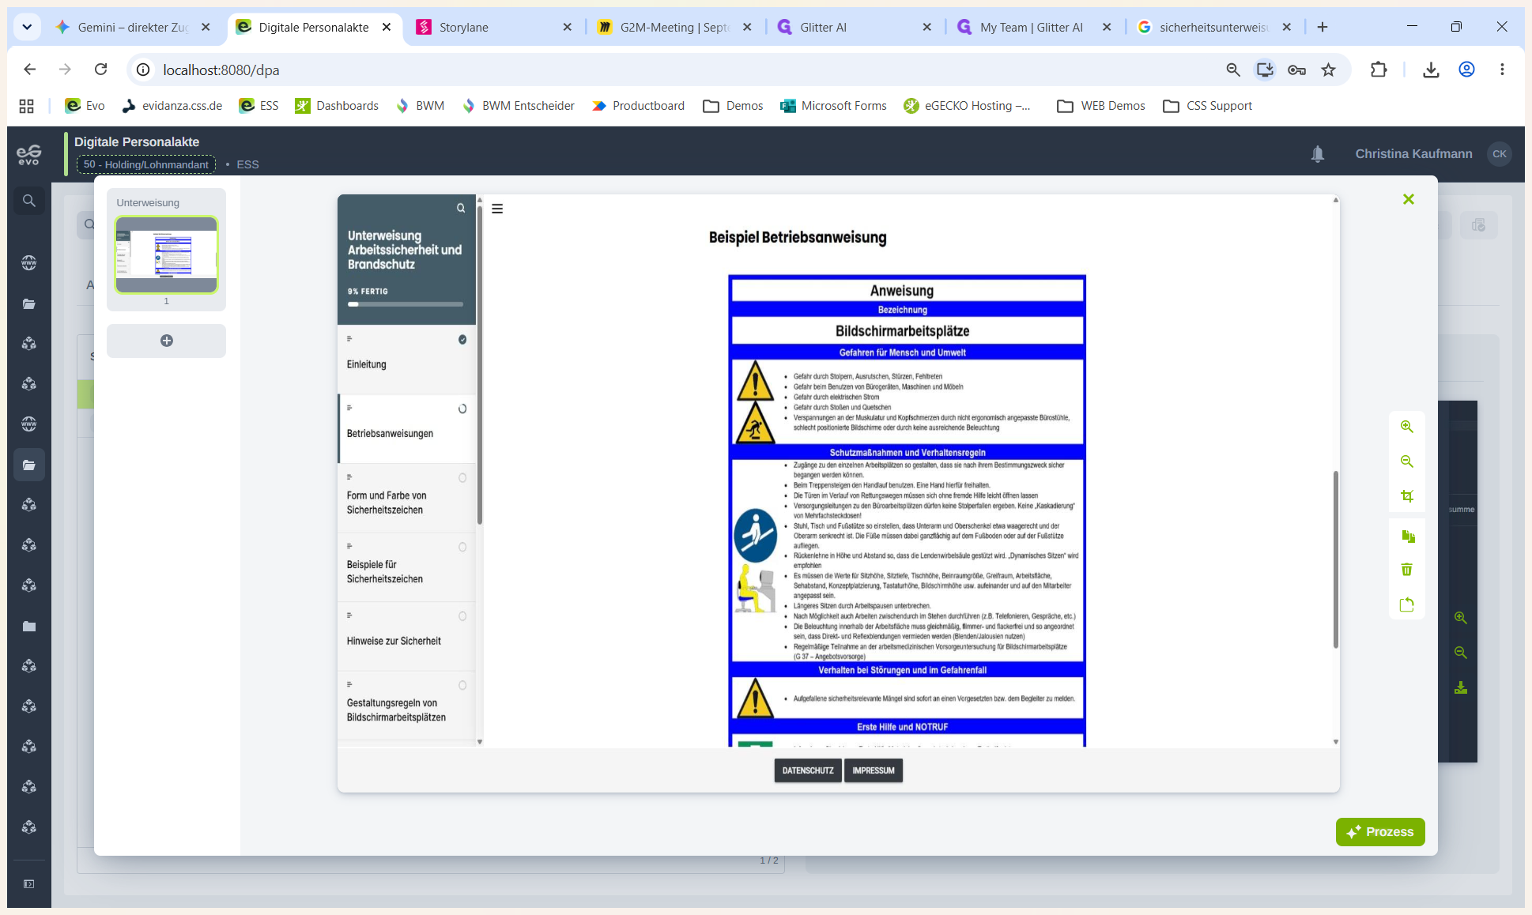The image size is (1532, 915).
Task: Click the install app icon in address bar
Action: tap(1265, 70)
